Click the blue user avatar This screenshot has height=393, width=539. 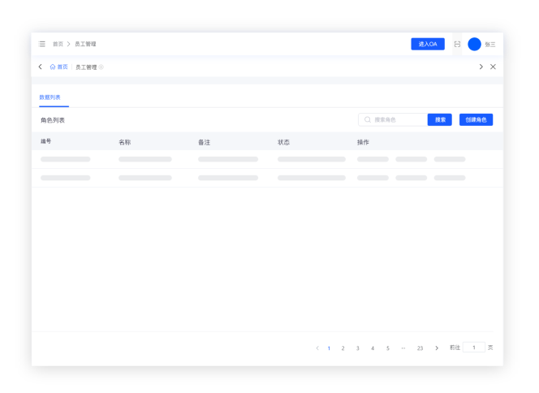[x=474, y=44]
